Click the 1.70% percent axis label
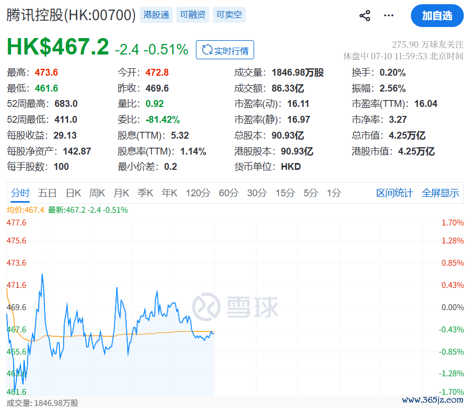467x408 pixels. click(x=452, y=223)
